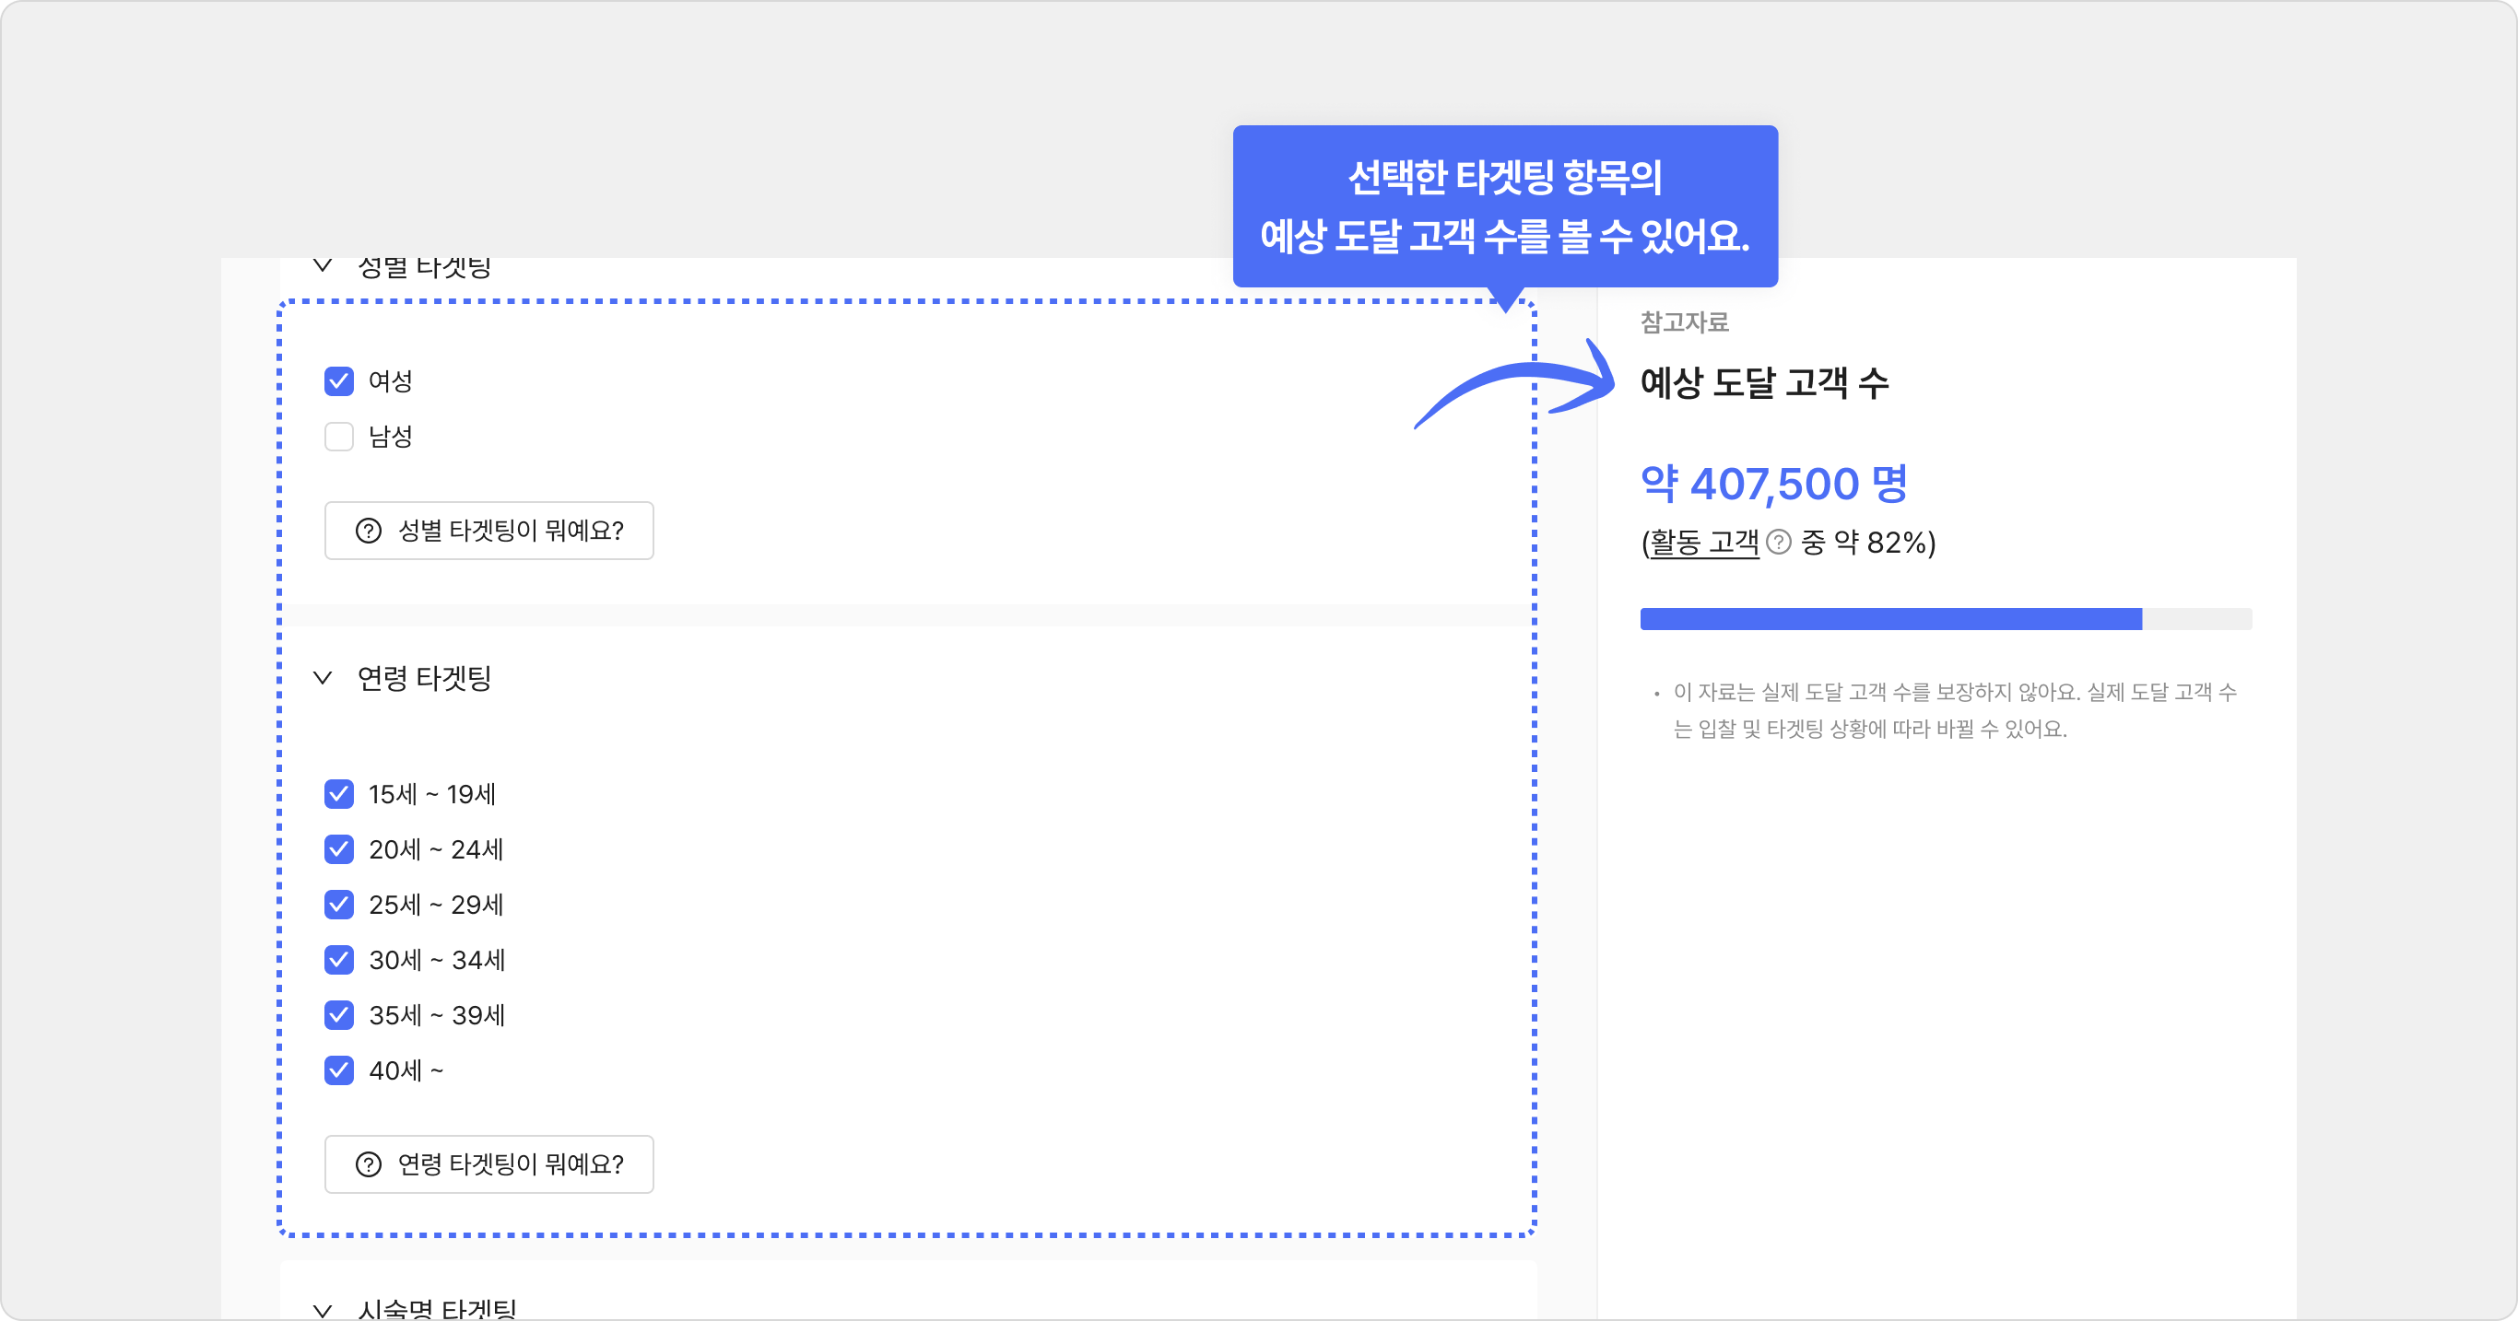This screenshot has width=2518, height=1321.
Task: Click the 연령 타겟팅 section title
Action: pyautogui.click(x=423, y=677)
